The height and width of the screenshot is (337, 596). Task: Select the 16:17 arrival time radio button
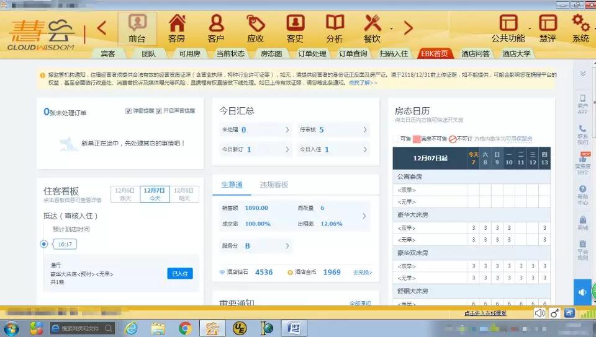coord(44,244)
